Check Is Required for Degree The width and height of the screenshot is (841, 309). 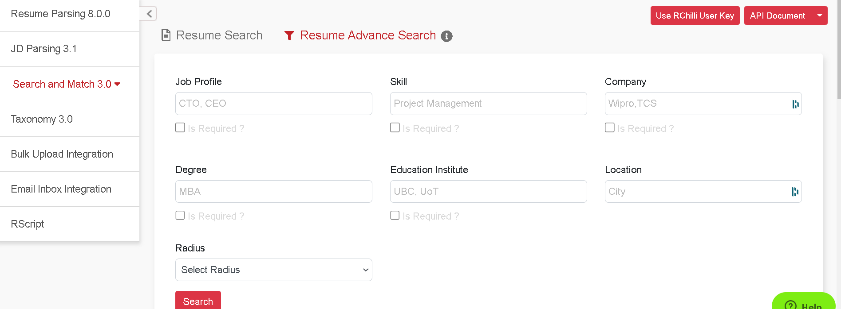coord(180,215)
